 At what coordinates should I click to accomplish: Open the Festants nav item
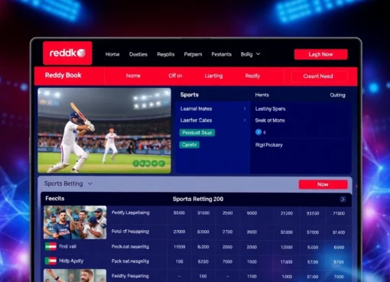click(x=222, y=54)
